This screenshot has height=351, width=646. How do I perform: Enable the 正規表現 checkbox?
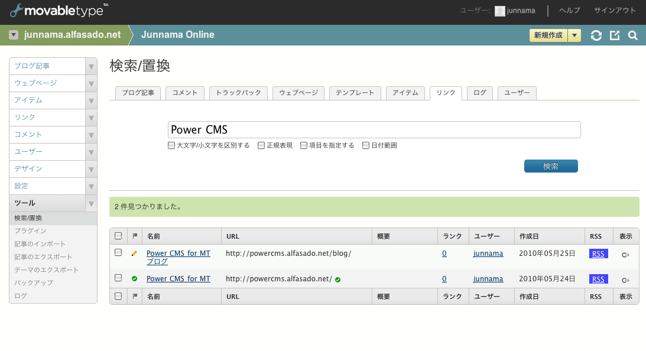coord(261,145)
